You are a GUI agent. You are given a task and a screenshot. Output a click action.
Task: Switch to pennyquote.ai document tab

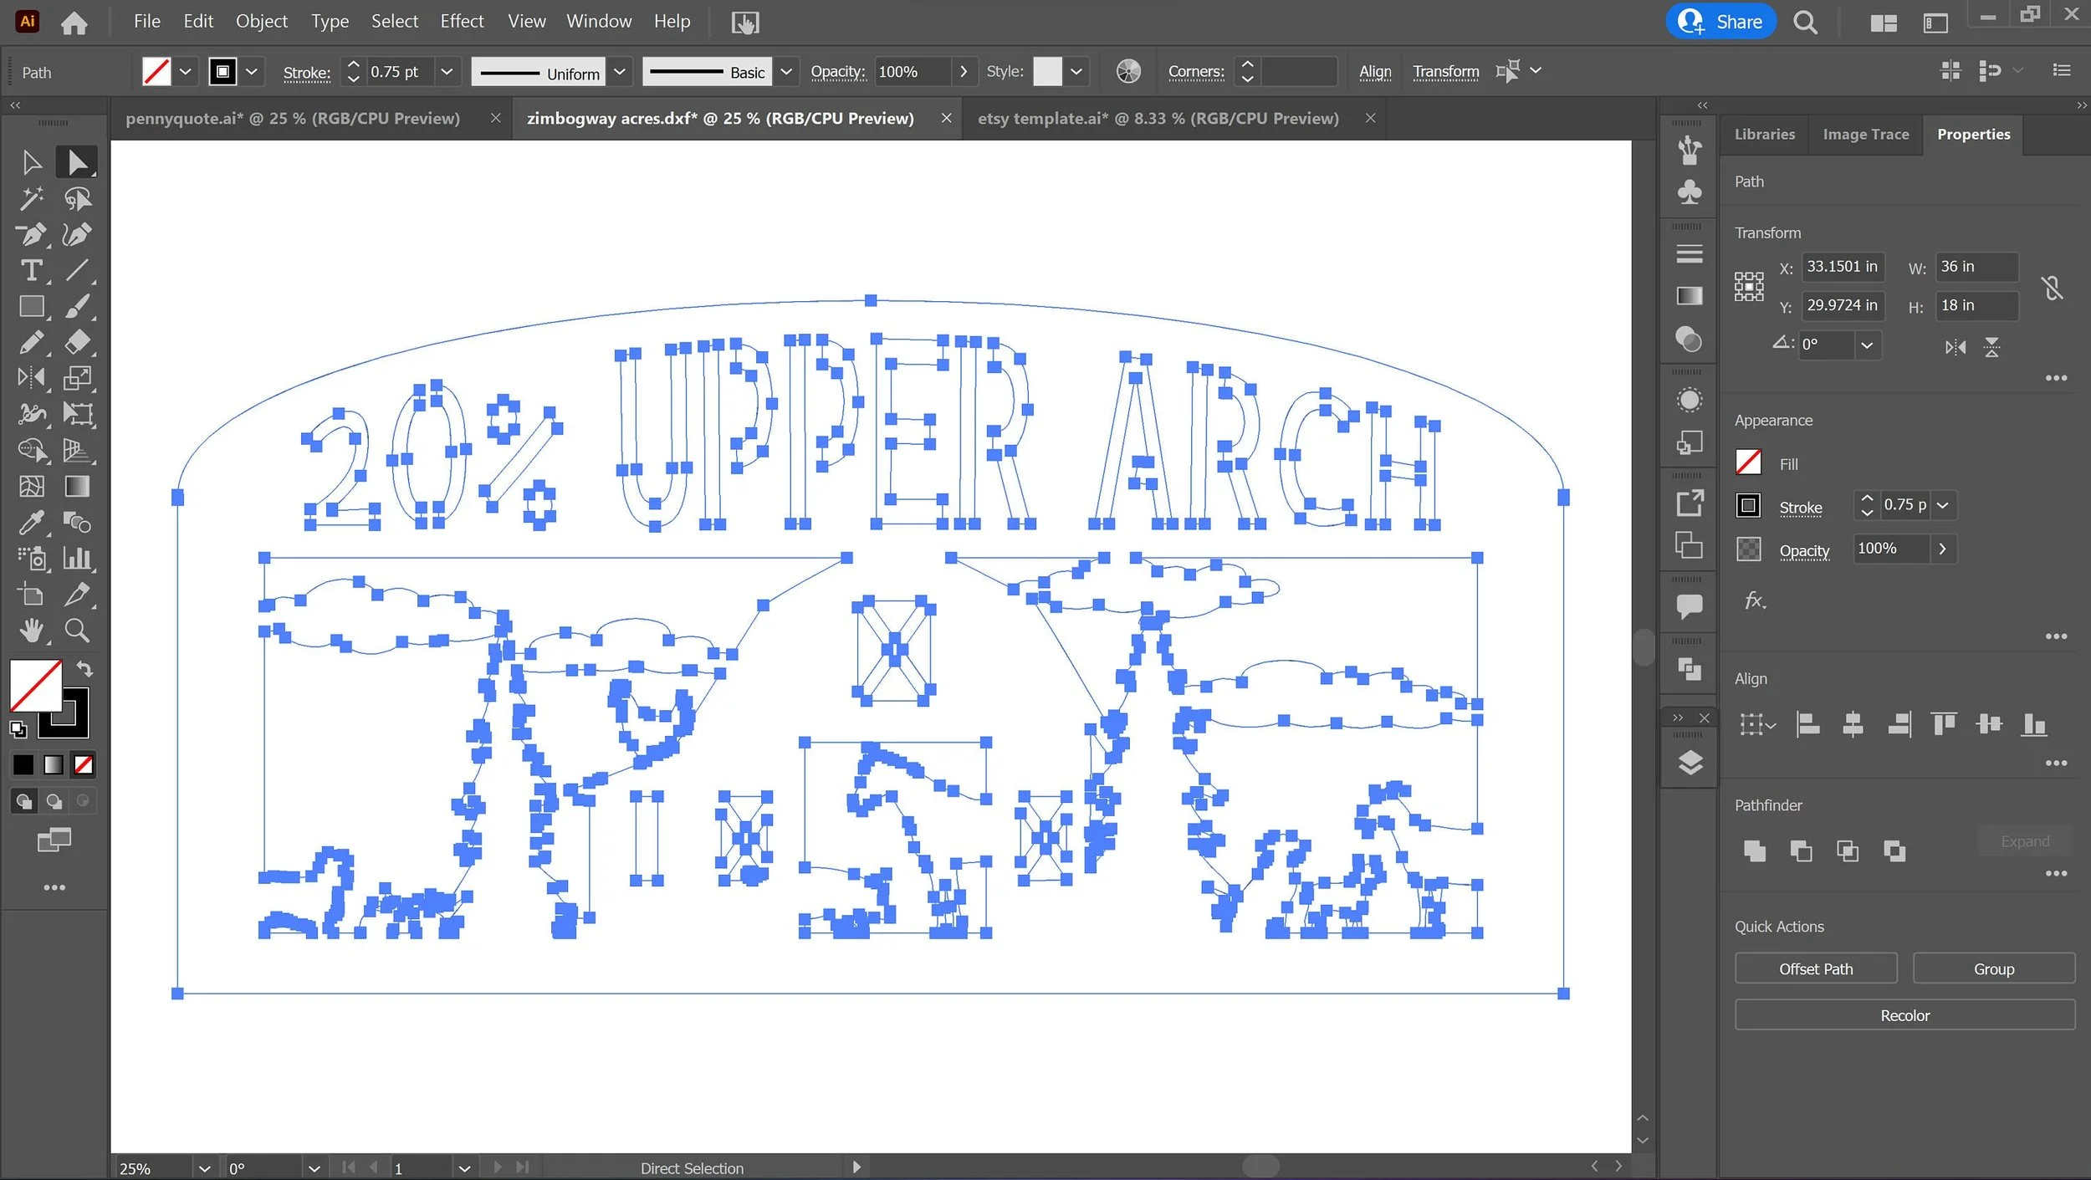[x=293, y=119]
